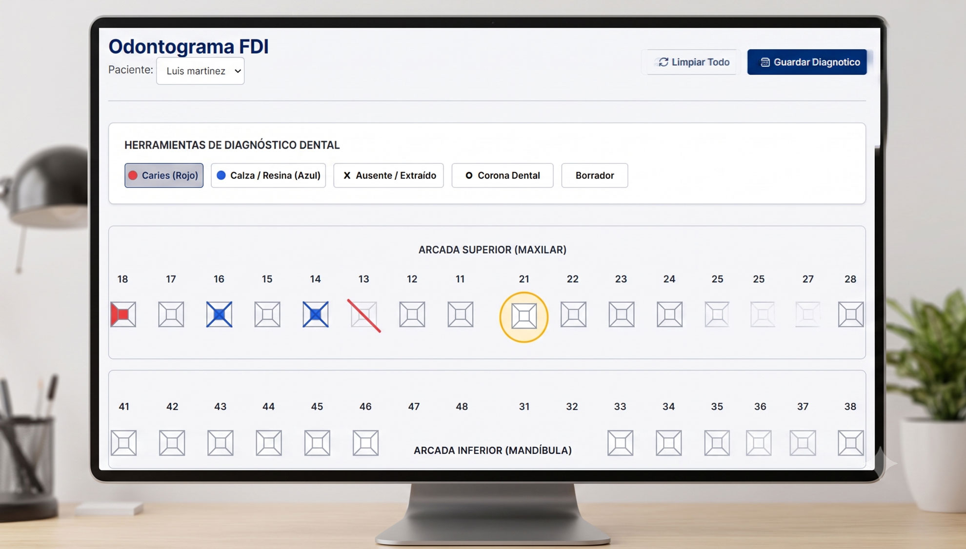
Task: Select tooth 38 in the lower arch
Action: coord(850,443)
